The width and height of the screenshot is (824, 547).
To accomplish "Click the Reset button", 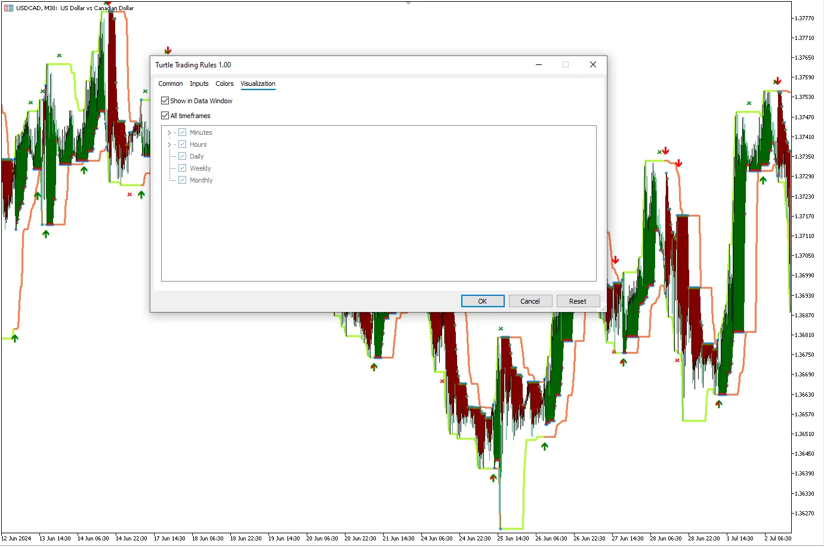I will point(578,301).
